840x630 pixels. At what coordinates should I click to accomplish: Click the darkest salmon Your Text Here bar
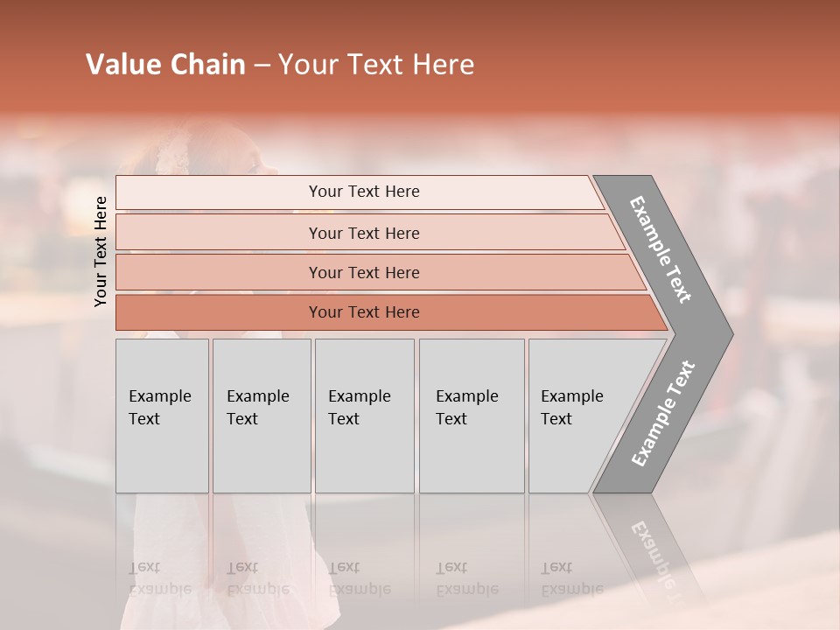[363, 312]
